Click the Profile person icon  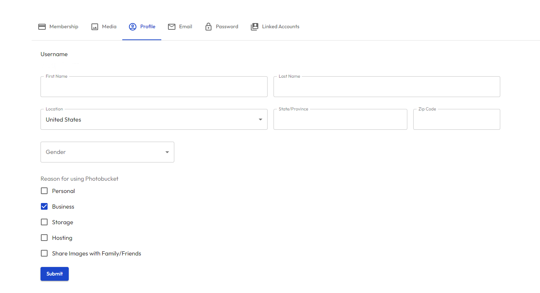point(133,27)
